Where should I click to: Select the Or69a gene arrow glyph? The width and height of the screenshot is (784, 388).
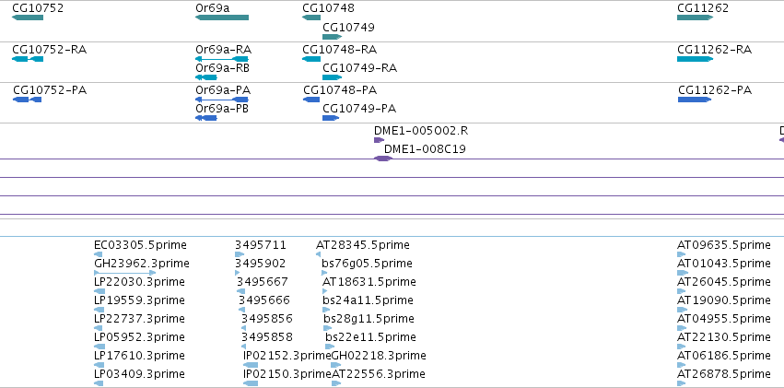221,18
